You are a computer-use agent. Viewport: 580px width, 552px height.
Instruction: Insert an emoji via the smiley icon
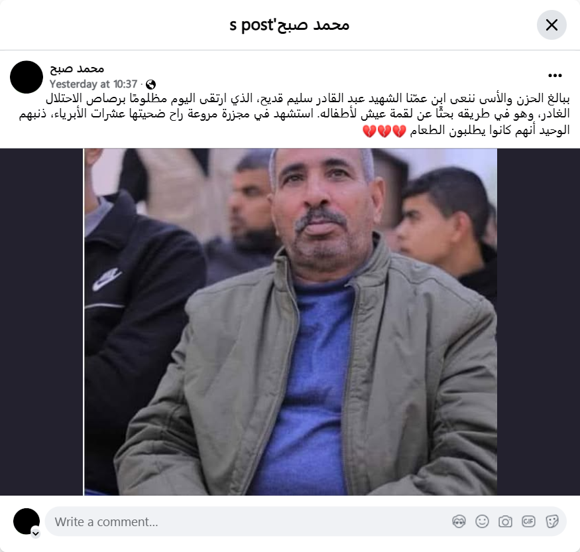pyautogui.click(x=482, y=521)
